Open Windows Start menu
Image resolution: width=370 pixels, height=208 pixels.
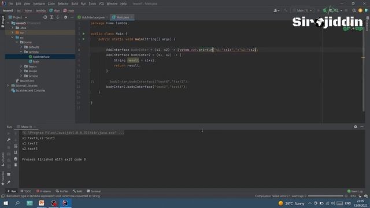(x=6, y=203)
